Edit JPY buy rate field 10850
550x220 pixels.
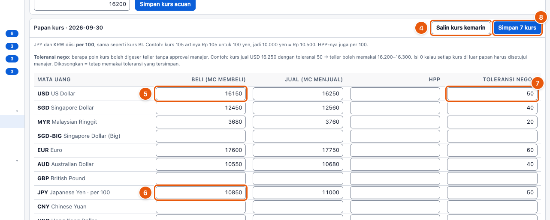(201, 193)
